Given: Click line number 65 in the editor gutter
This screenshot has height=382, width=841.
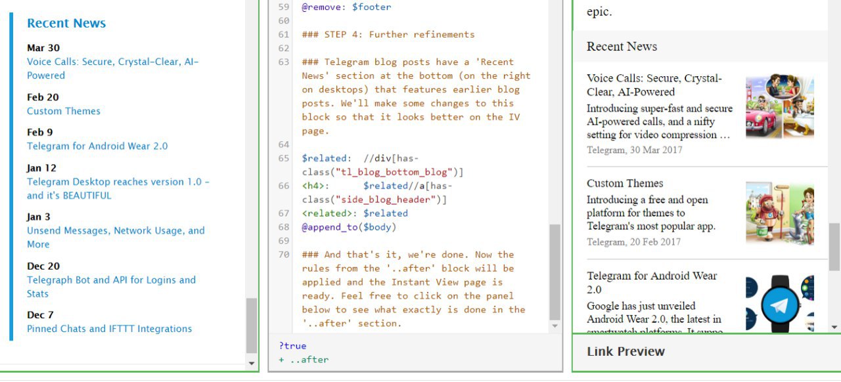Looking at the screenshot, I should (x=283, y=158).
